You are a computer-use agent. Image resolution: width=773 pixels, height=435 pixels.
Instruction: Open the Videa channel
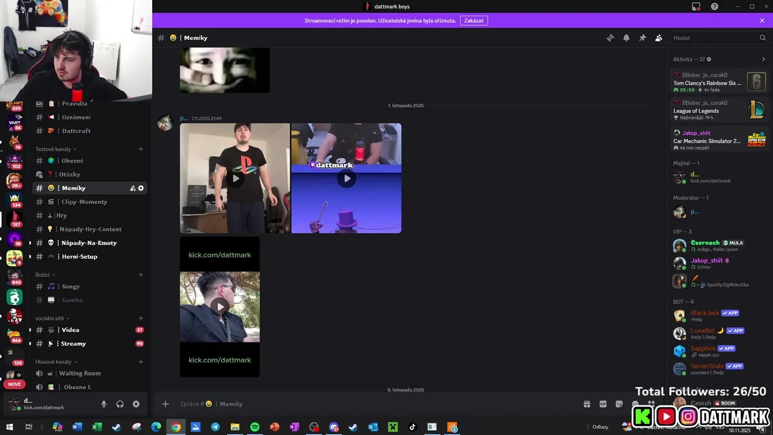coord(89,330)
